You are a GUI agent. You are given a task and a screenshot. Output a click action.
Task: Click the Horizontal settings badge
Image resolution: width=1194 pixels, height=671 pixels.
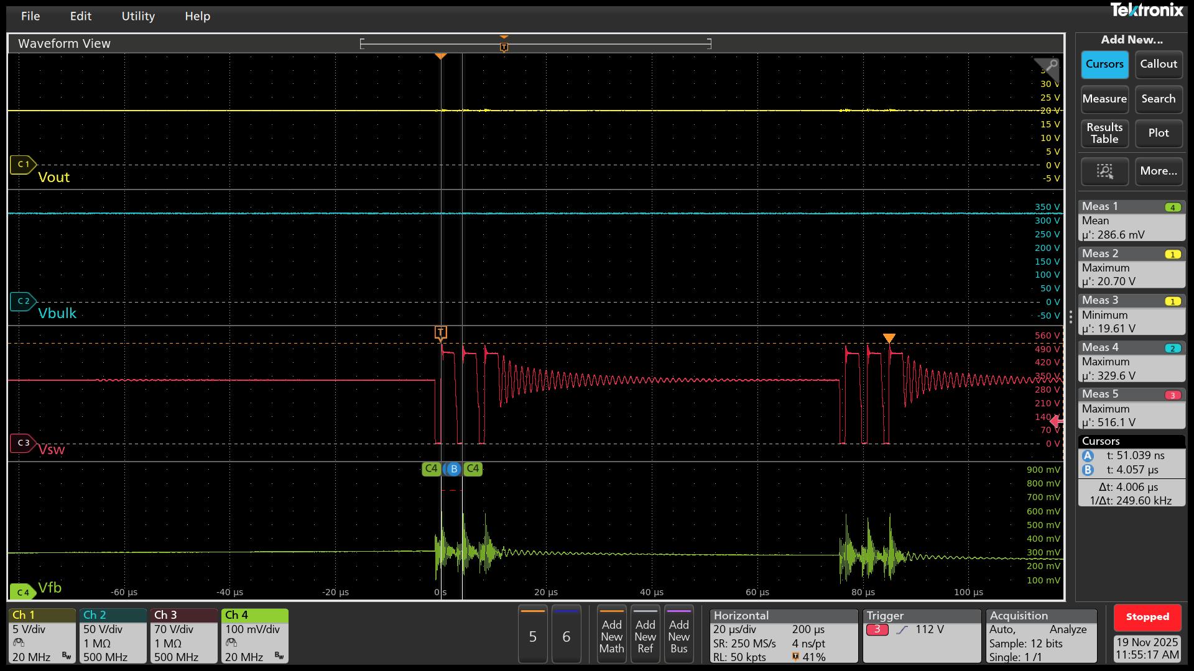coord(784,636)
